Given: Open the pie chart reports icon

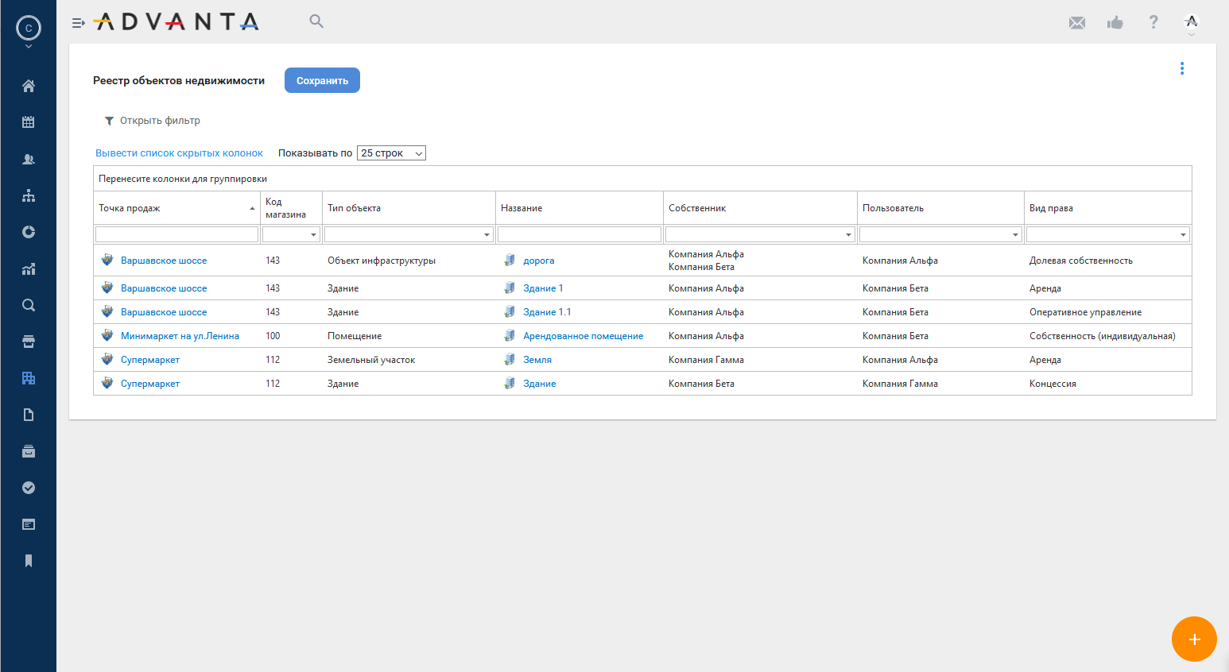Looking at the screenshot, I should [x=29, y=232].
